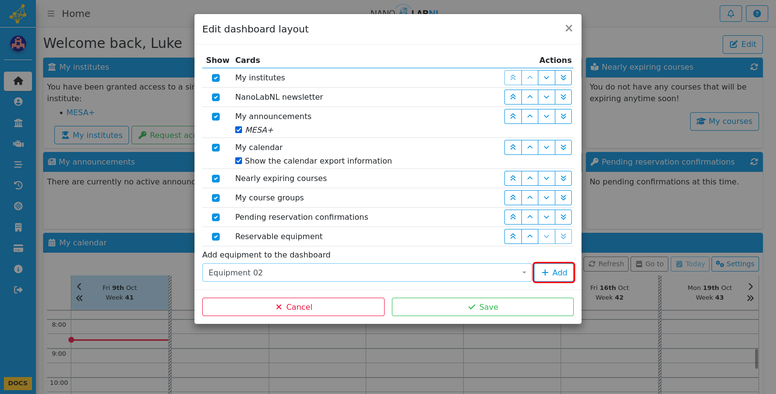Image resolution: width=776 pixels, height=394 pixels.
Task: Uncheck the My course groups checkbox
Action: 216,198
